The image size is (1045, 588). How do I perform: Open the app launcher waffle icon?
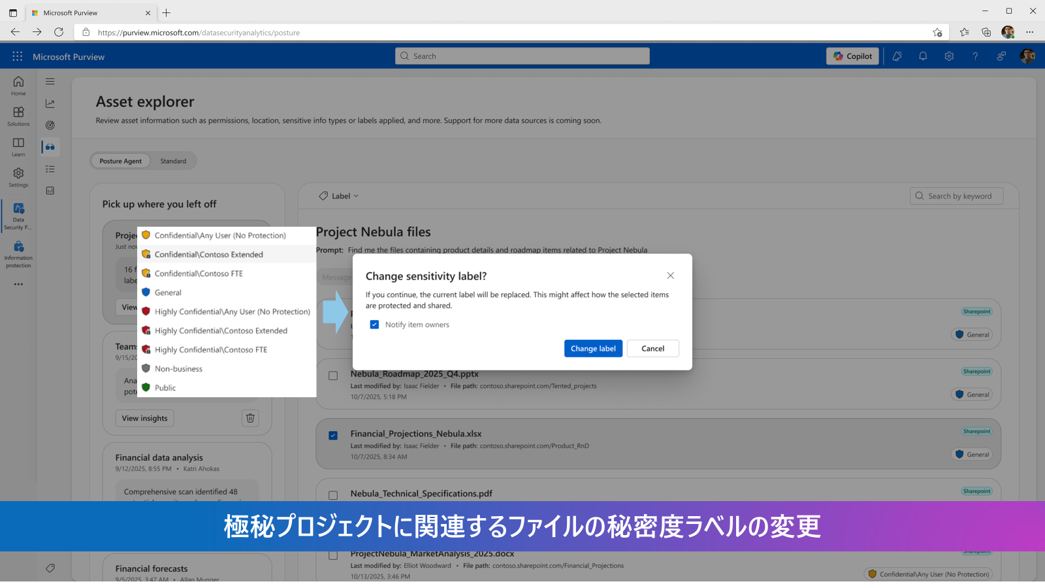point(18,56)
